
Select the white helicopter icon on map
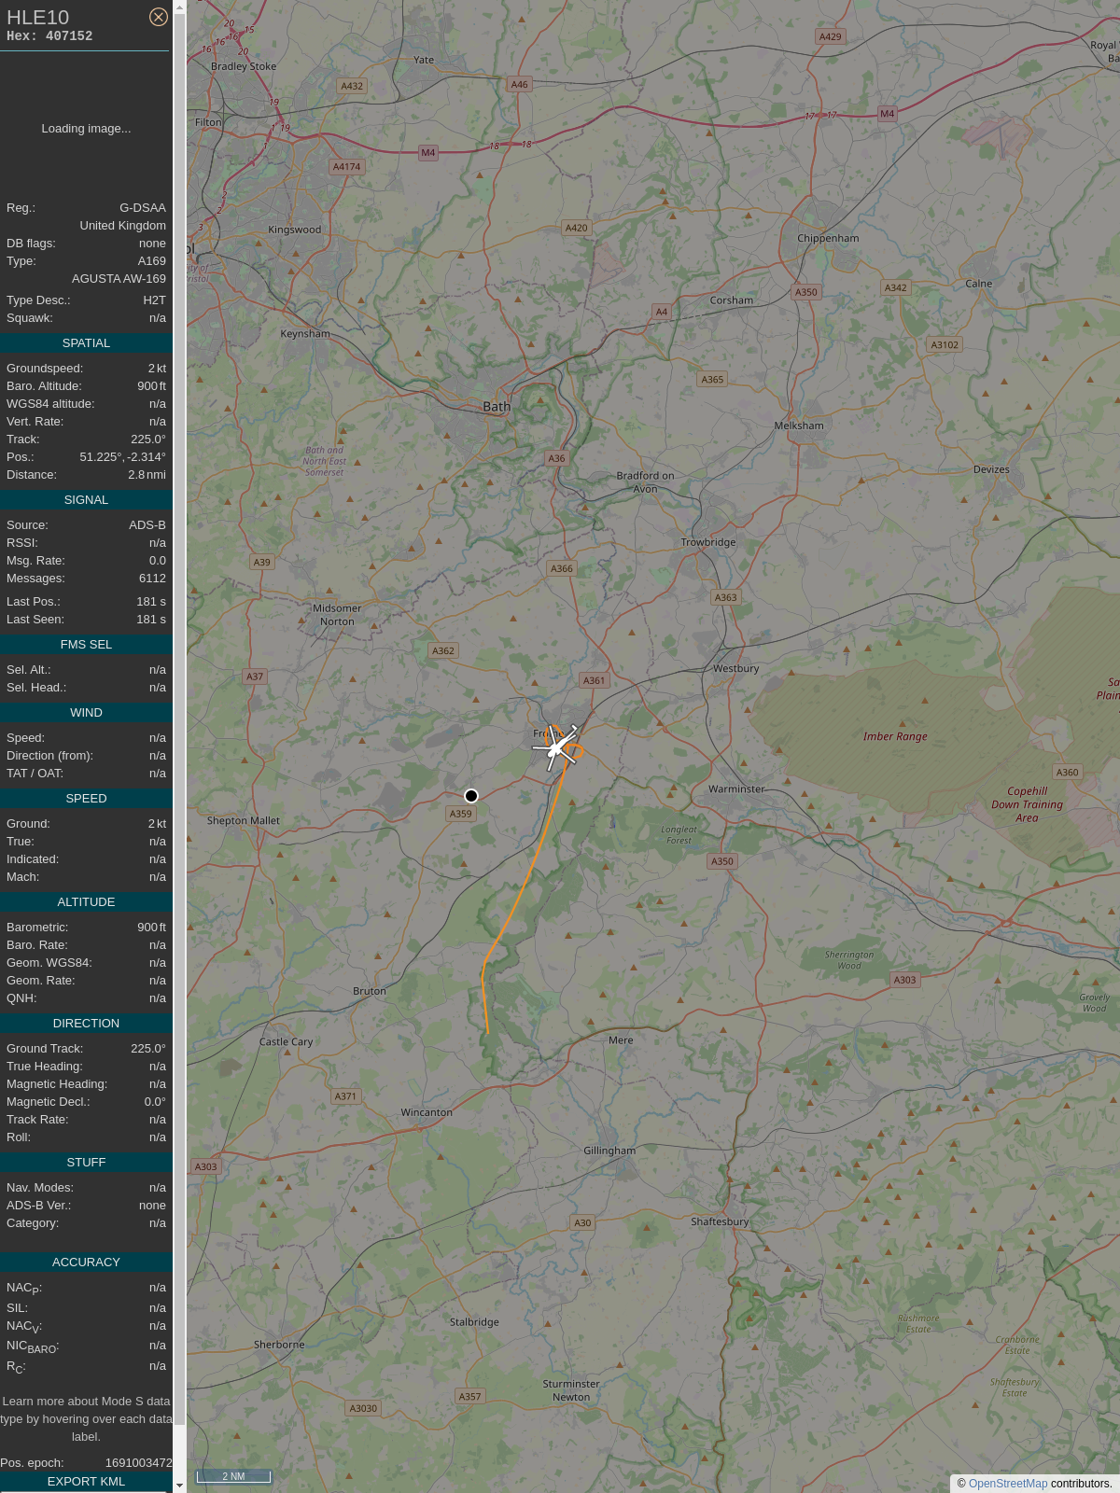[556, 747]
